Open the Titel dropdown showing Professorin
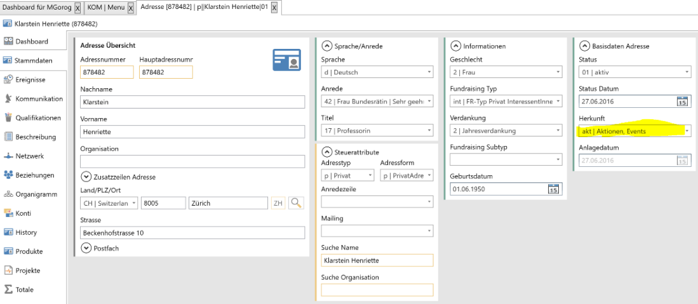 429,131
